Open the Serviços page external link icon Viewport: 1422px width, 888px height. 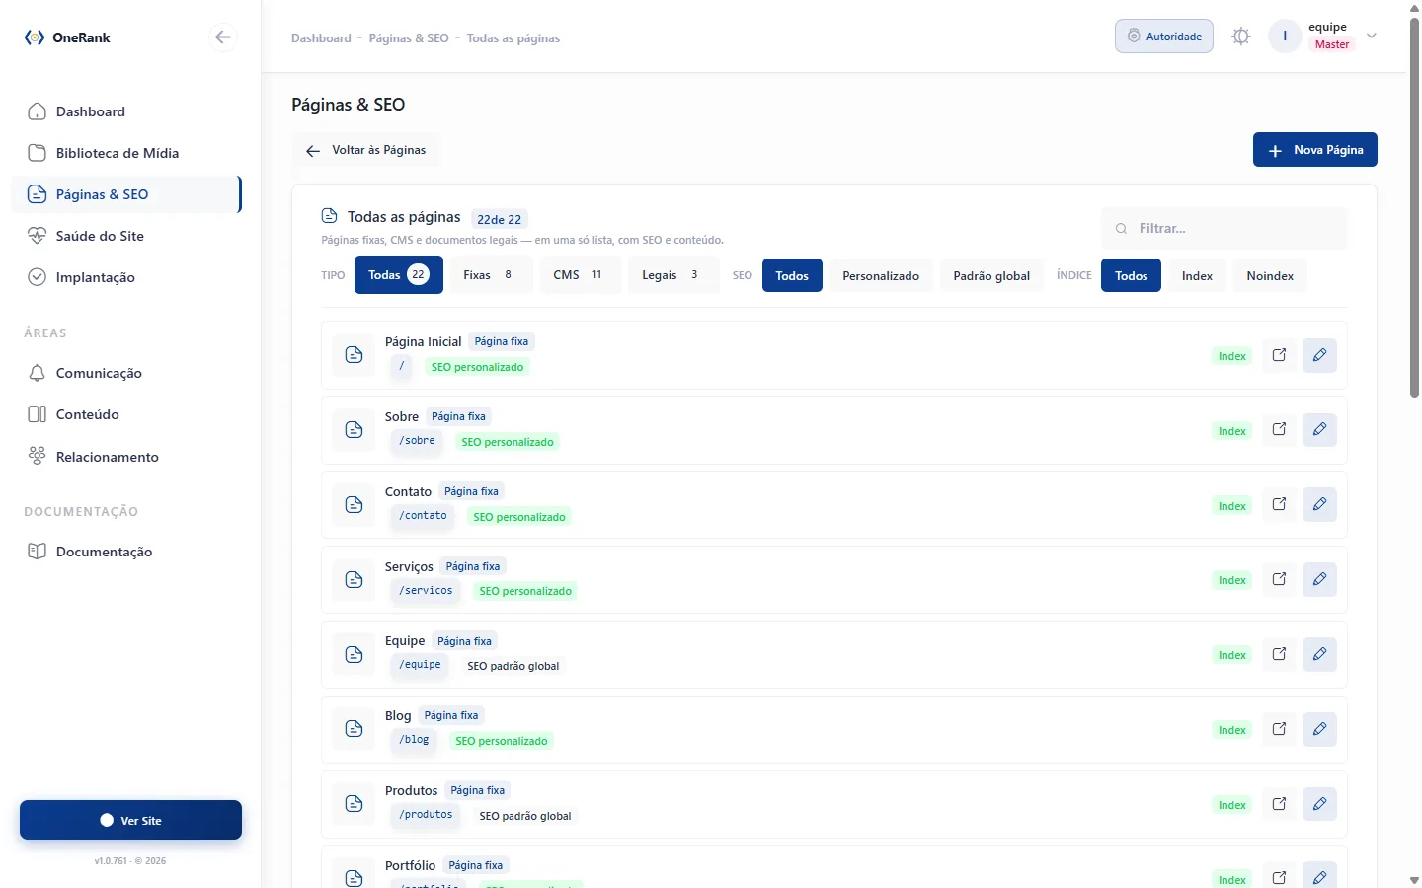[1279, 579]
